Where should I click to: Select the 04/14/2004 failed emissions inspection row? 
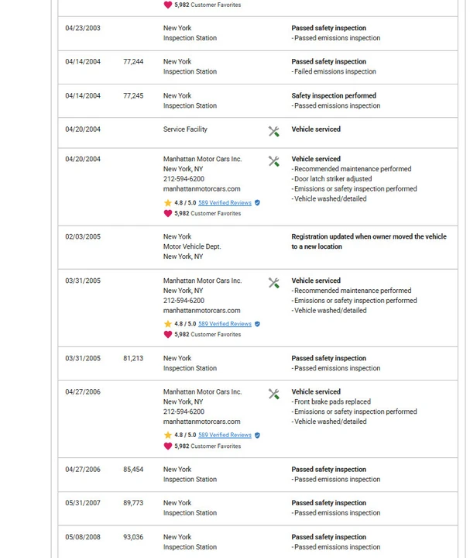pyautogui.click(x=258, y=67)
